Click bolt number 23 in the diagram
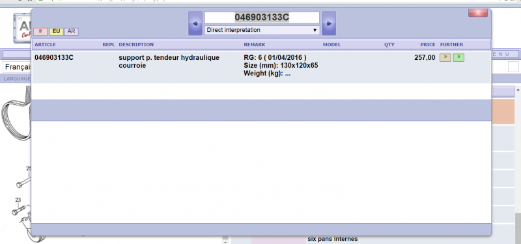This screenshot has height=244, width=521. tap(18, 200)
